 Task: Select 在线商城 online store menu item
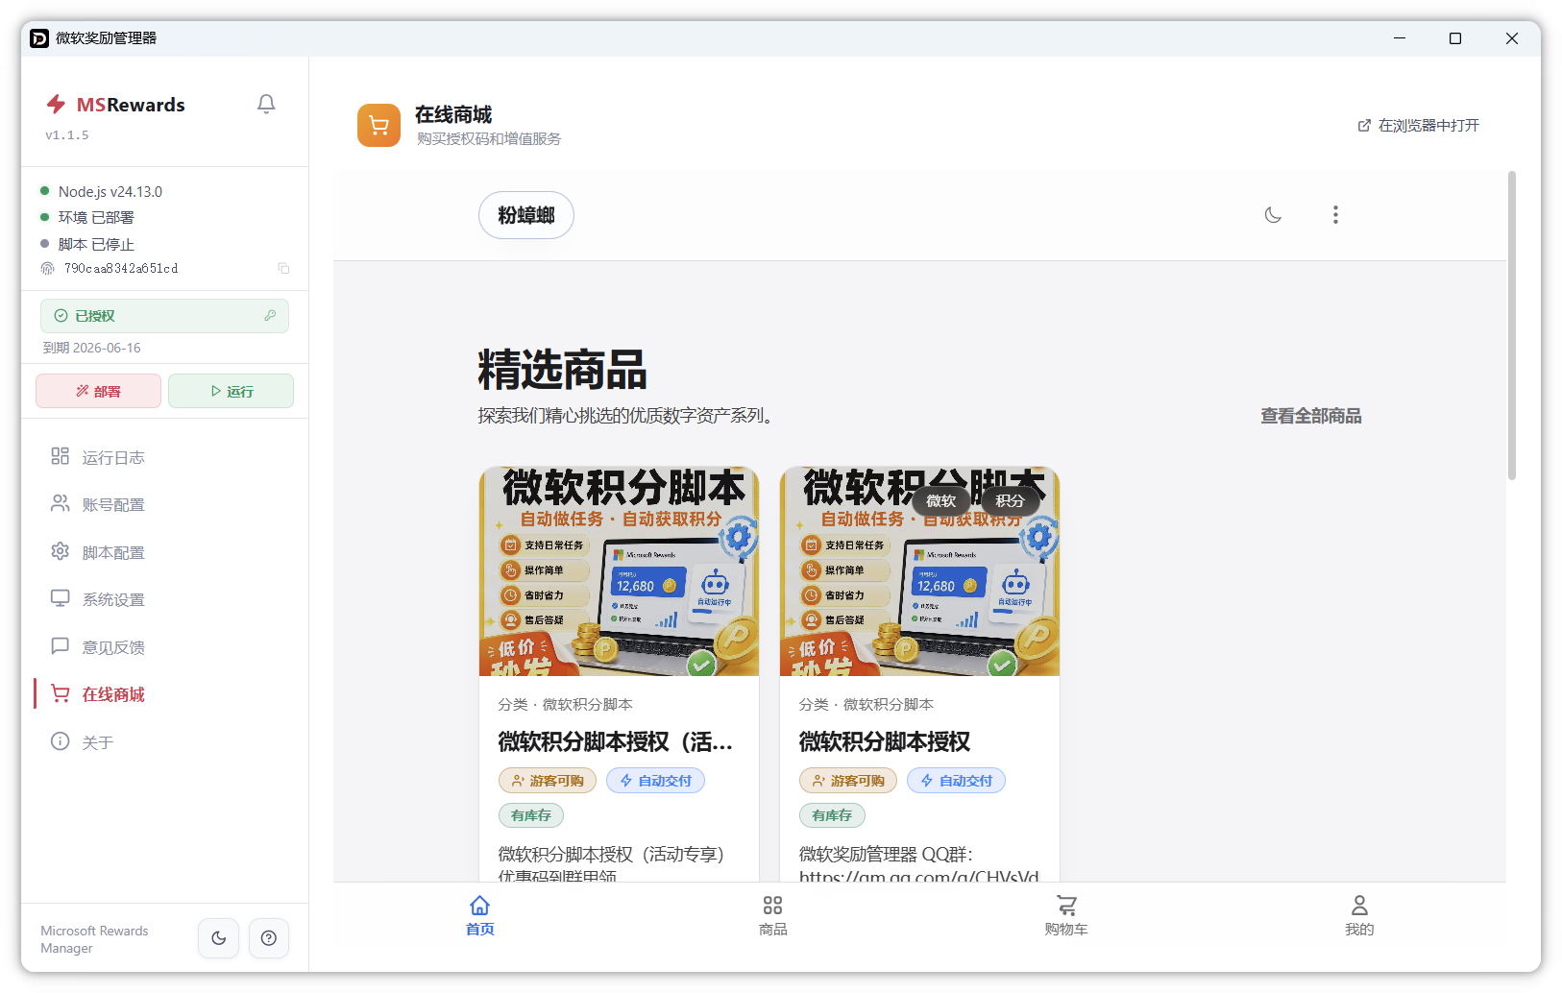[x=164, y=694]
